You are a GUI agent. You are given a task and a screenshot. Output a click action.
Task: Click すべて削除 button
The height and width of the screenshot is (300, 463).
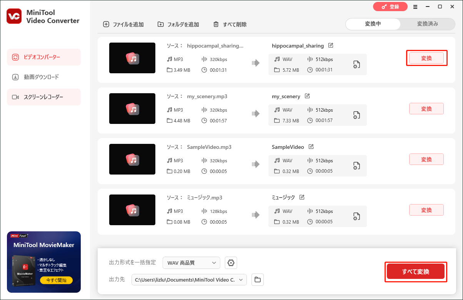pos(230,24)
